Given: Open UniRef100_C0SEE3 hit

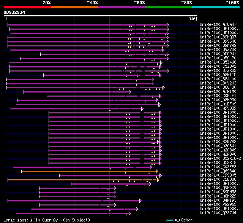Looking at the screenshot, I should [218, 167].
